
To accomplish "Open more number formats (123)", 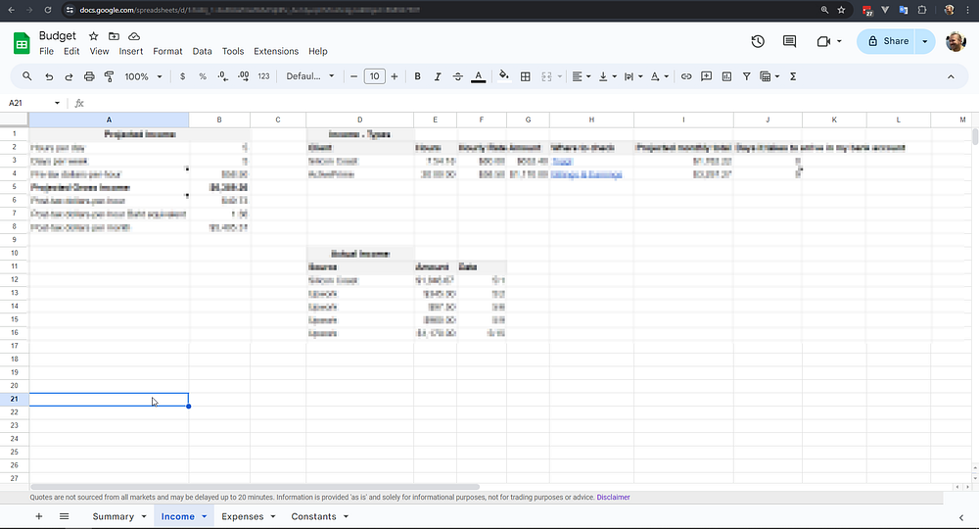I will click(x=263, y=76).
